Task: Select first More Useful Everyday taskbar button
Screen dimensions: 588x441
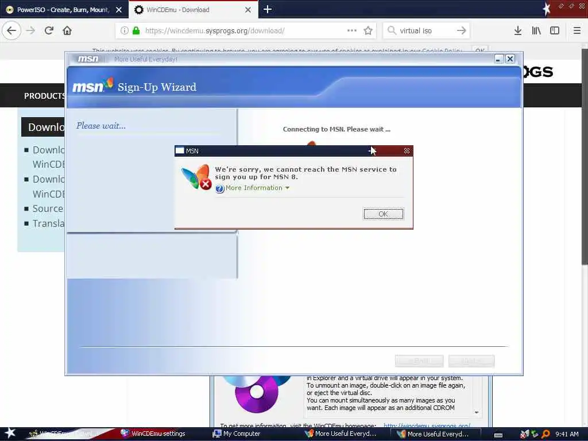Action: (x=341, y=434)
